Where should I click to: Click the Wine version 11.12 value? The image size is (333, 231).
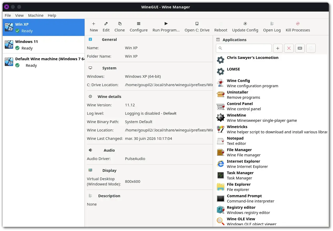click(x=130, y=105)
